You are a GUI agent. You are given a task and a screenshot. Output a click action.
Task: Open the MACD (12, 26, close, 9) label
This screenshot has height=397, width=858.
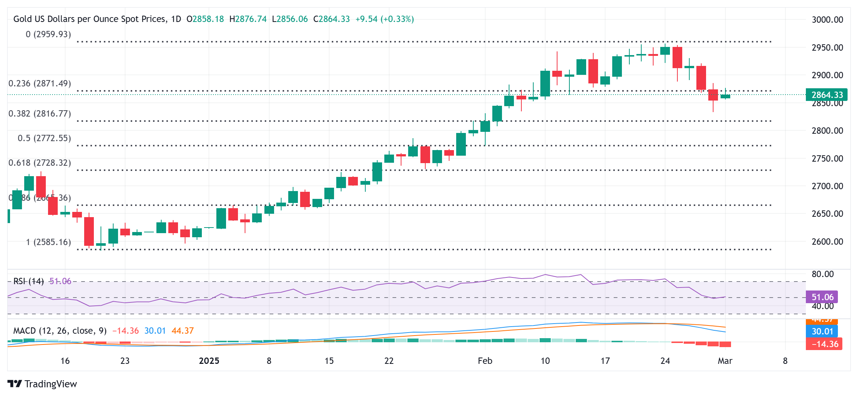60,331
